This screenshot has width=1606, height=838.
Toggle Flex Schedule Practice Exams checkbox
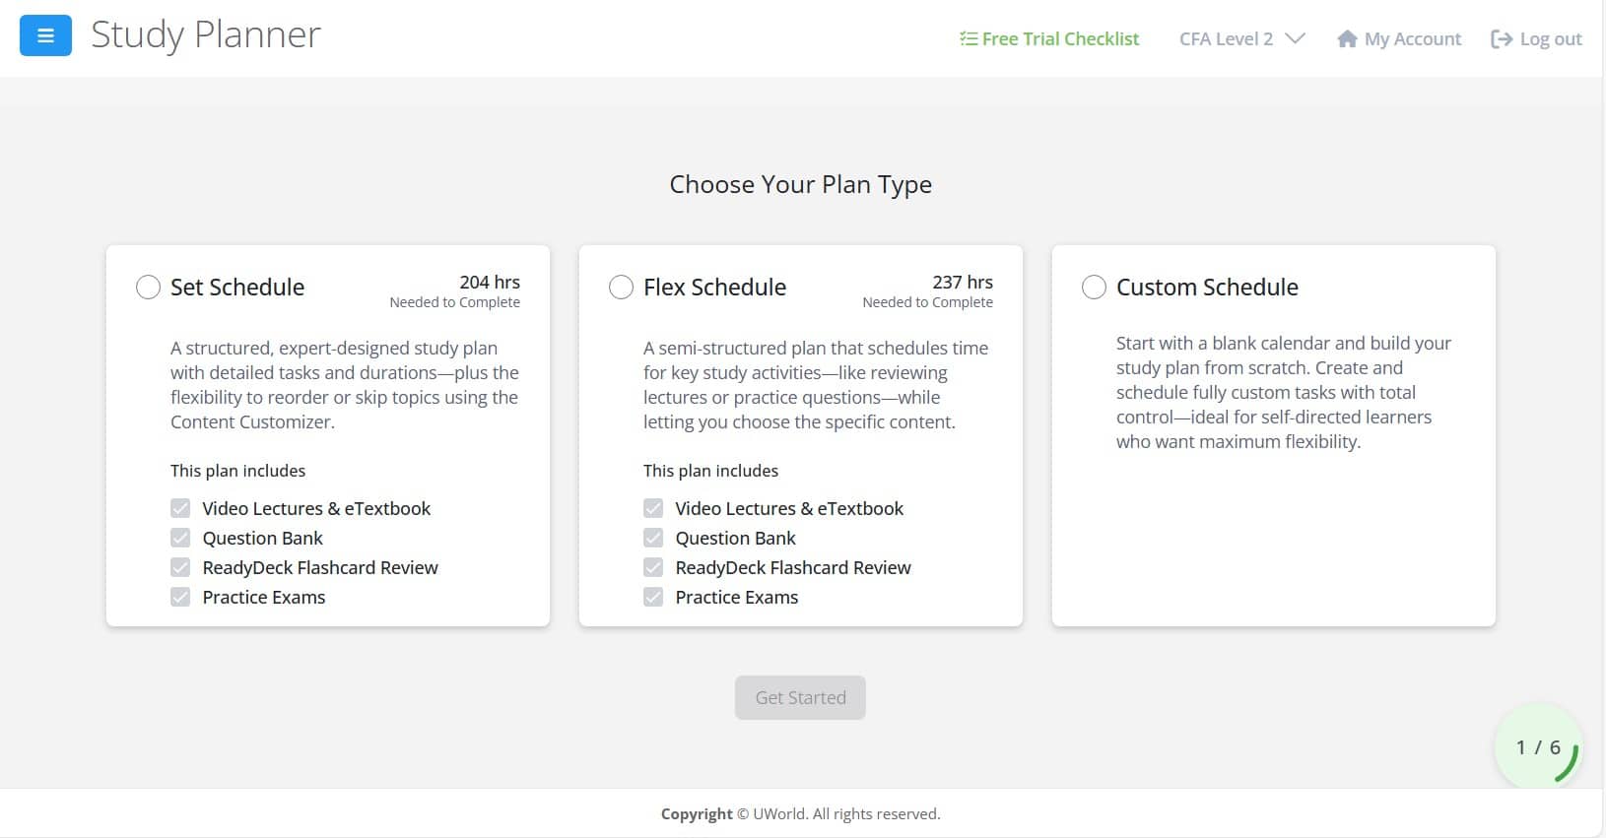coord(653,597)
